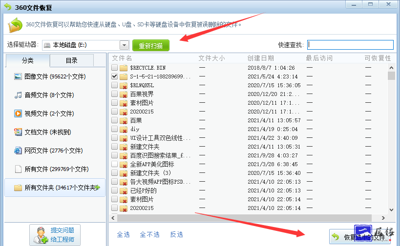Sort by 创建日期 column header
Screen dimensions: 400x246
[261, 58]
